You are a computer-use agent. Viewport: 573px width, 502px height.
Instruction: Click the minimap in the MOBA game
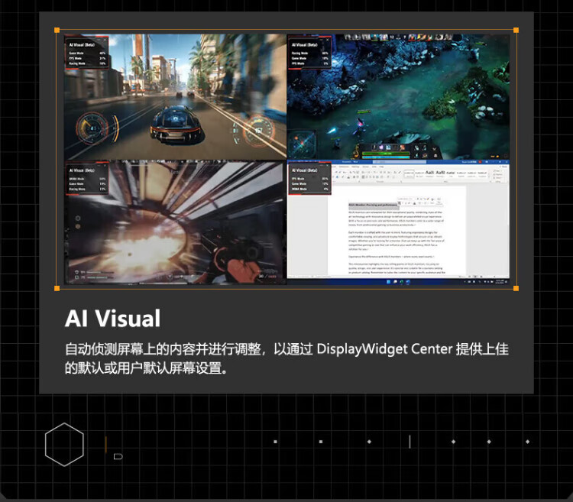point(303,143)
